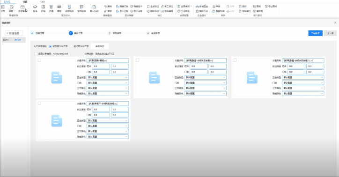Open 五金颜色 hardware color setting
This screenshot has height=177, width=339.
click(x=184, y=11)
